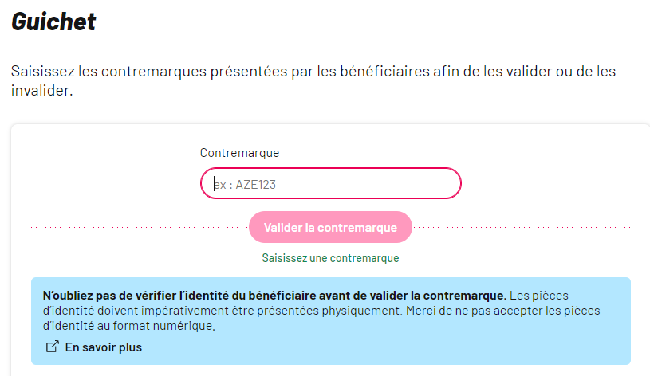Click the ex : AZE123 placeholder text
The width and height of the screenshot is (650, 376).
click(x=245, y=184)
